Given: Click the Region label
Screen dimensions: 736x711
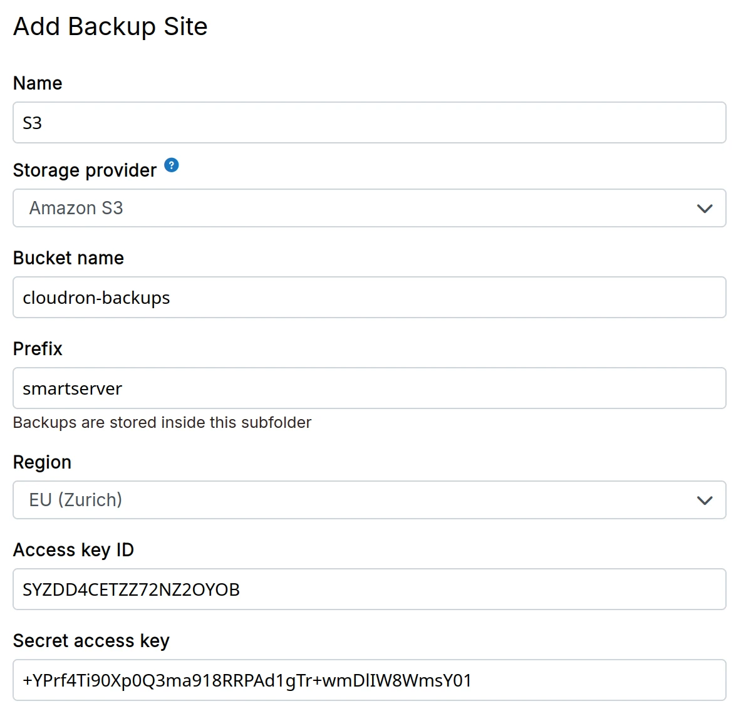Looking at the screenshot, I should [x=42, y=462].
